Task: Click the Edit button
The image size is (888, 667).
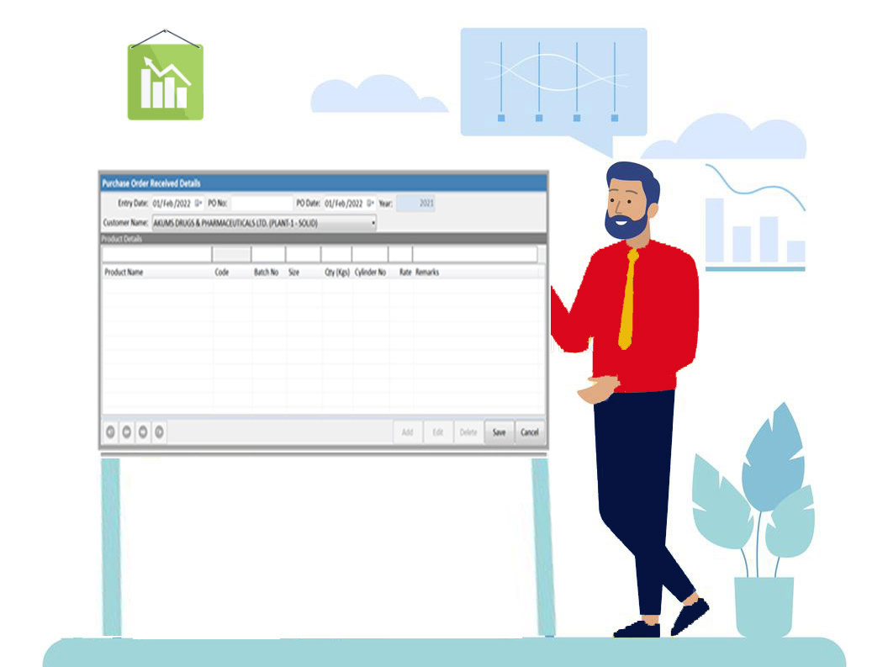Action: [x=438, y=431]
